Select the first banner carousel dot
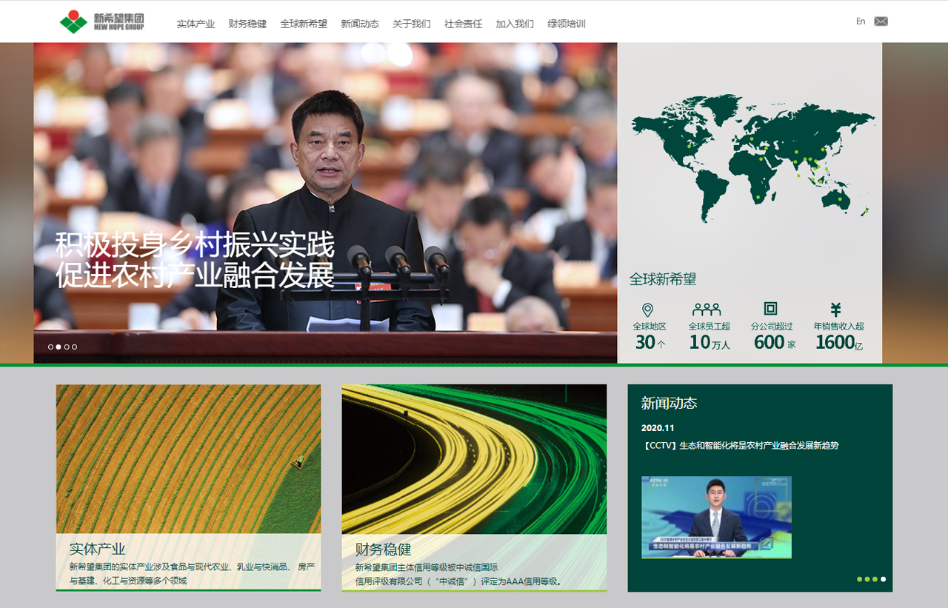 pyautogui.click(x=51, y=347)
